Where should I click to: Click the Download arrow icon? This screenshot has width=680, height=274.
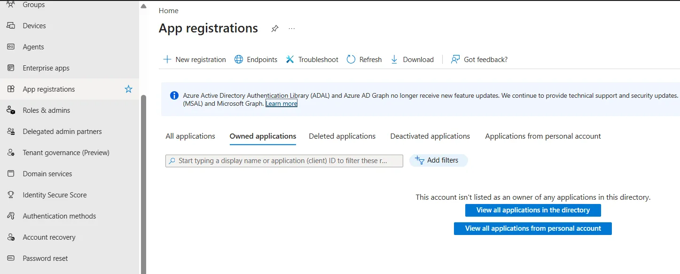pyautogui.click(x=394, y=59)
